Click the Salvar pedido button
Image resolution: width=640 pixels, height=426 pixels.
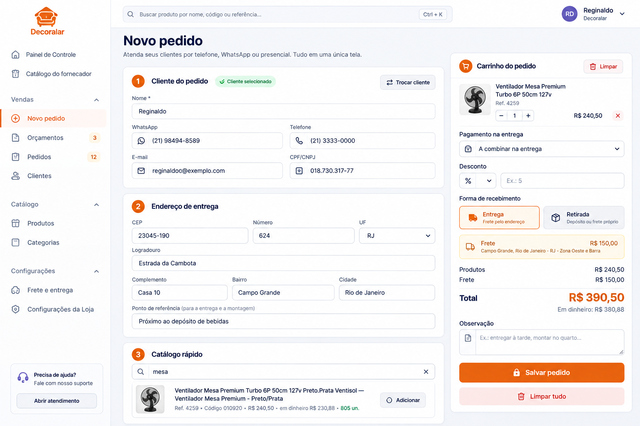pos(542,373)
